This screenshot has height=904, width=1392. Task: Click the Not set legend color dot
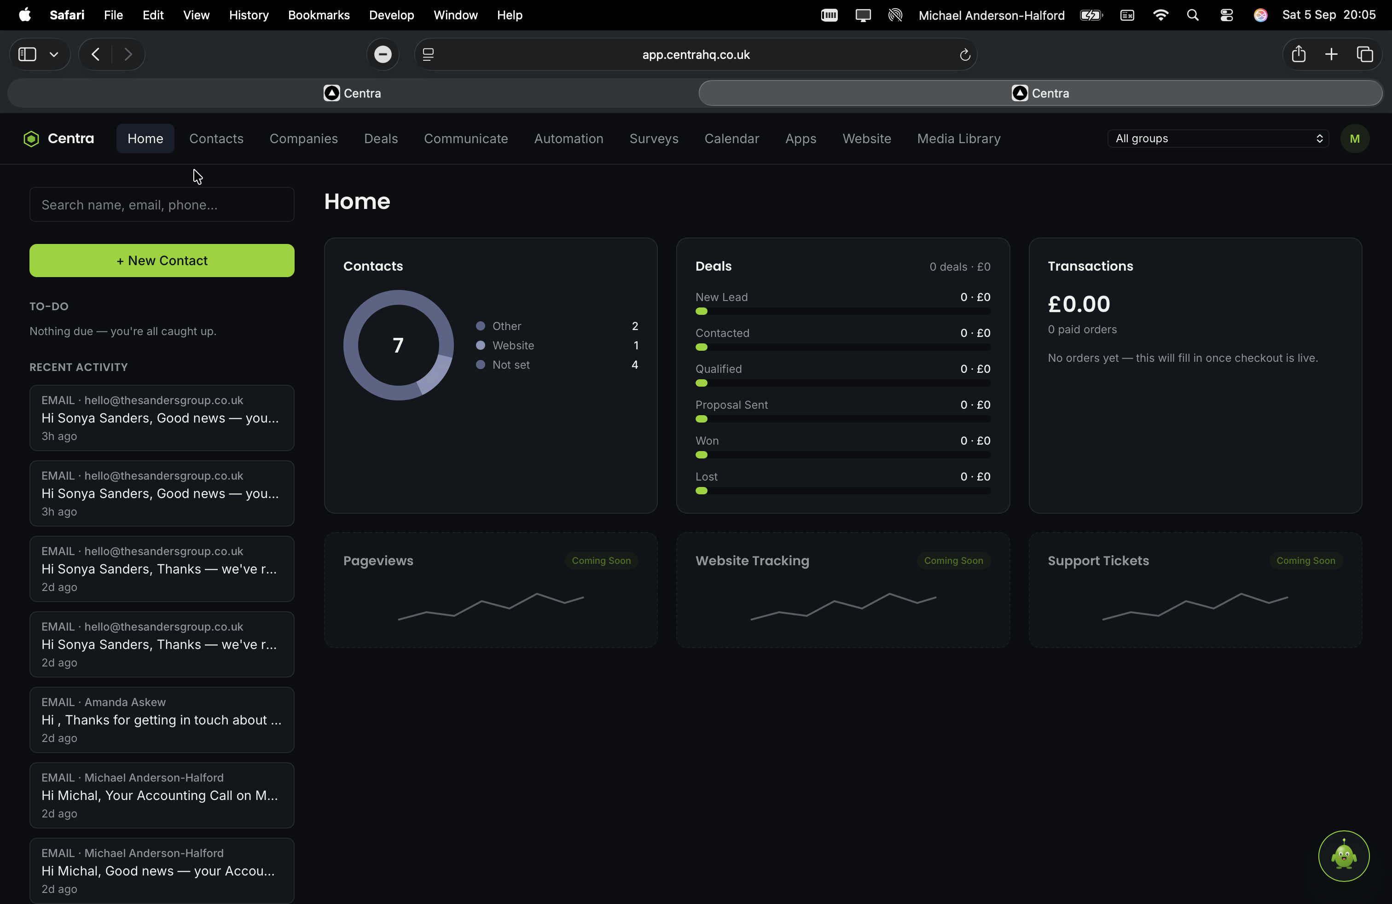(x=480, y=364)
